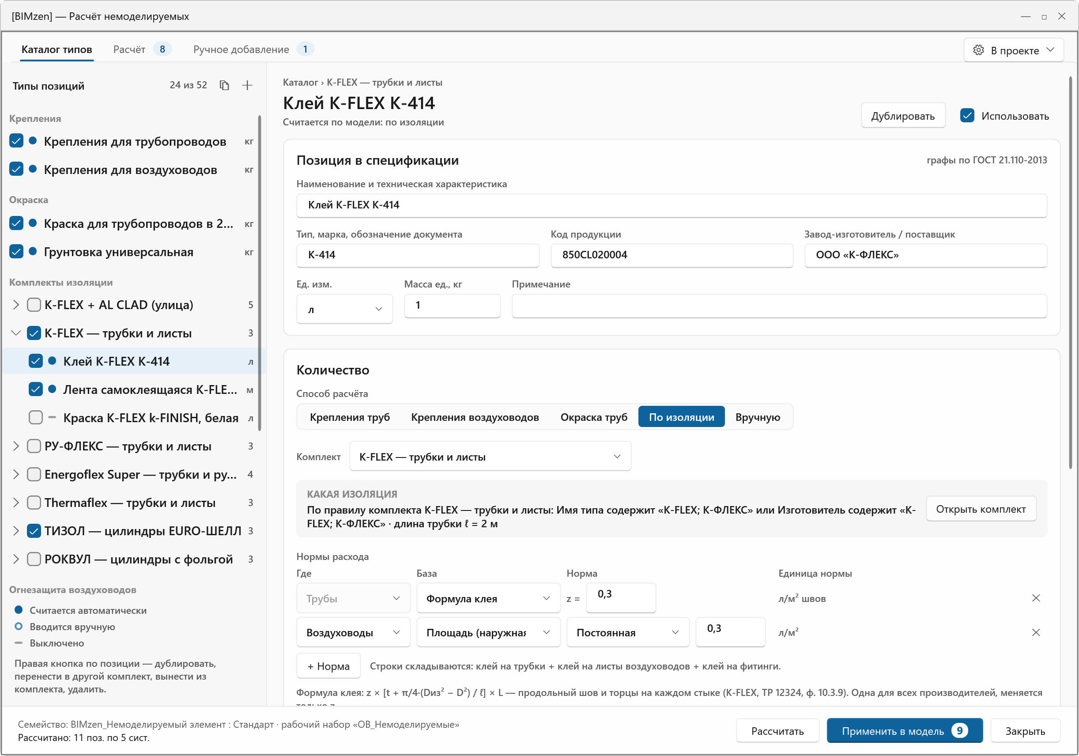Viewport: 1079px width, 756px height.
Task: Uncheck the ТИЗОЛ — цилиндры EURO-ШЕЛЛ checkbox
Action: [x=34, y=531]
